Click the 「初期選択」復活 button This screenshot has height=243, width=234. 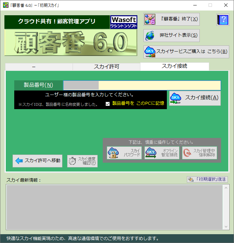pos(207,180)
